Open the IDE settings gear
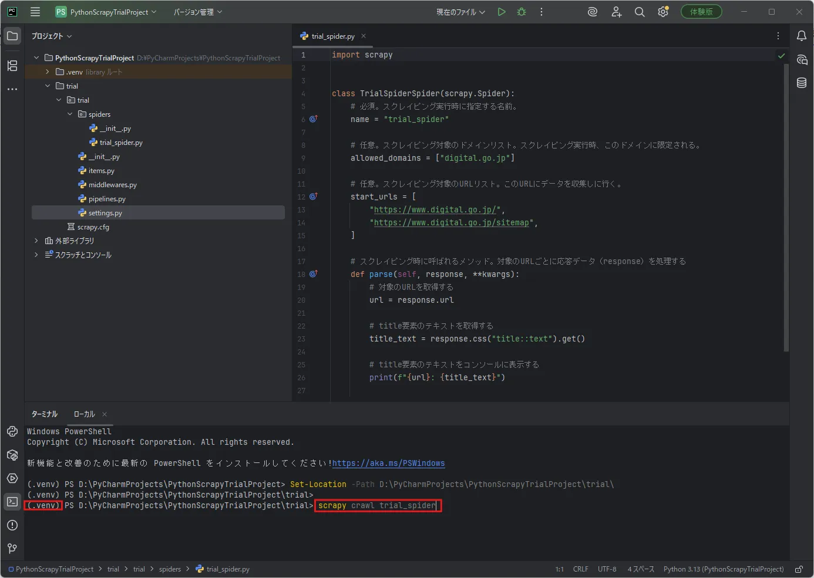This screenshot has height=578, width=814. (663, 12)
